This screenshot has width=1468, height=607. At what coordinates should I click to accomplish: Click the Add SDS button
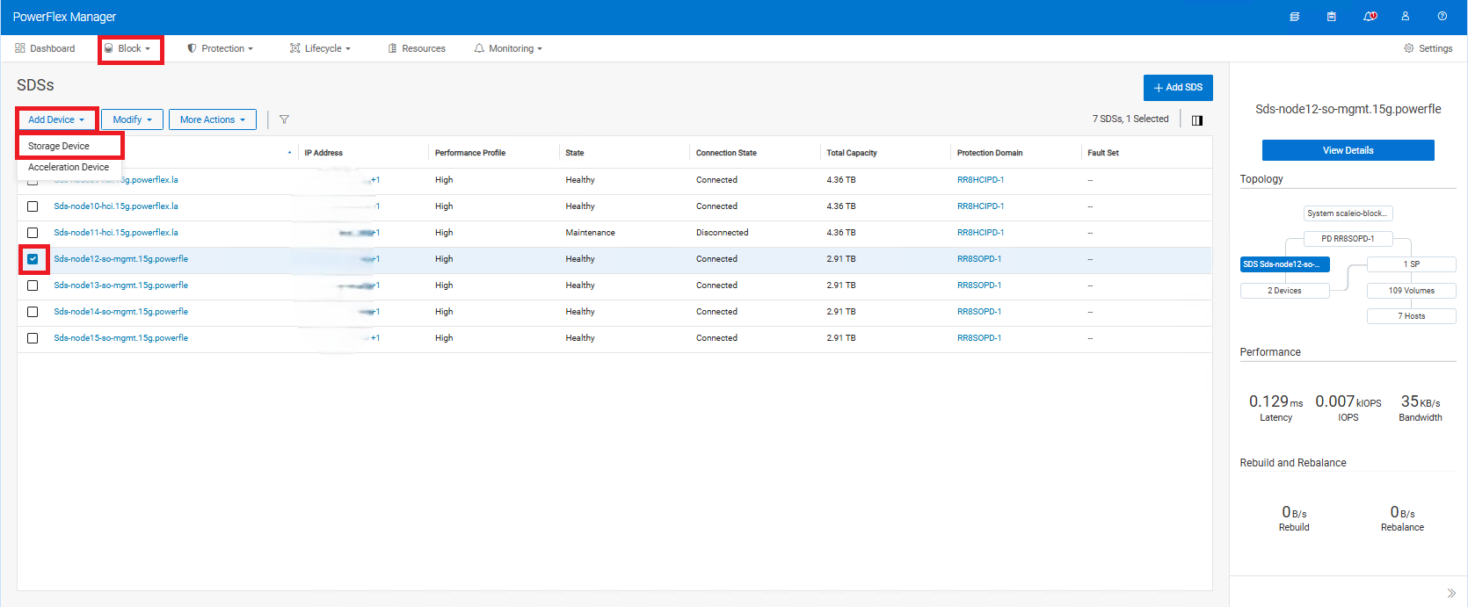click(x=1178, y=87)
